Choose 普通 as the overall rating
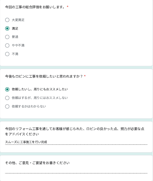 coord(7,37)
